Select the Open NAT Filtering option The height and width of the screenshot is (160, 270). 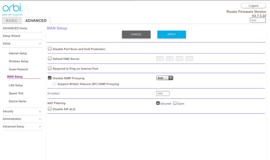pos(175,103)
